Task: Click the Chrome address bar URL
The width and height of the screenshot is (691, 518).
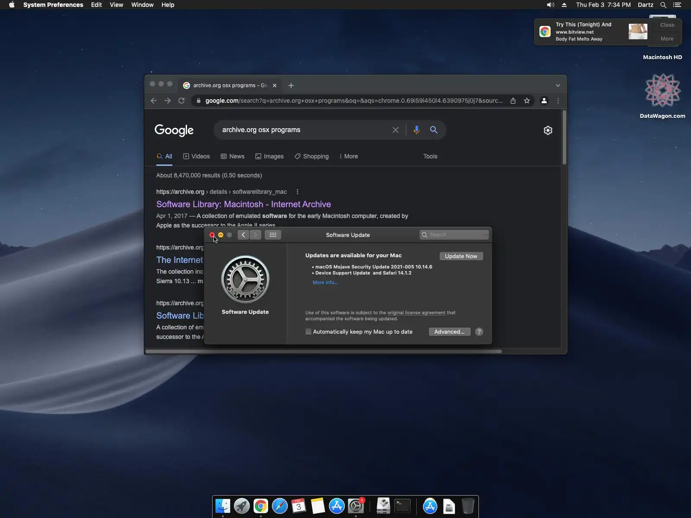Action: (354, 101)
